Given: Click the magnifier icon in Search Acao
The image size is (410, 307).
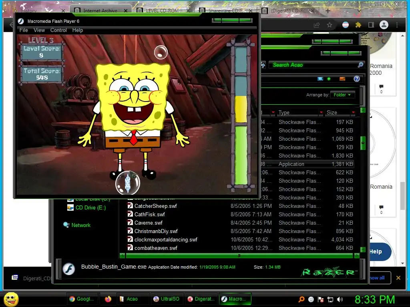Looking at the screenshot, I should [x=361, y=64].
